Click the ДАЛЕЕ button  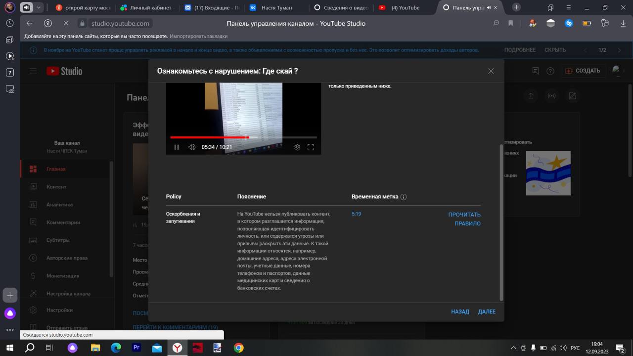pos(487,311)
